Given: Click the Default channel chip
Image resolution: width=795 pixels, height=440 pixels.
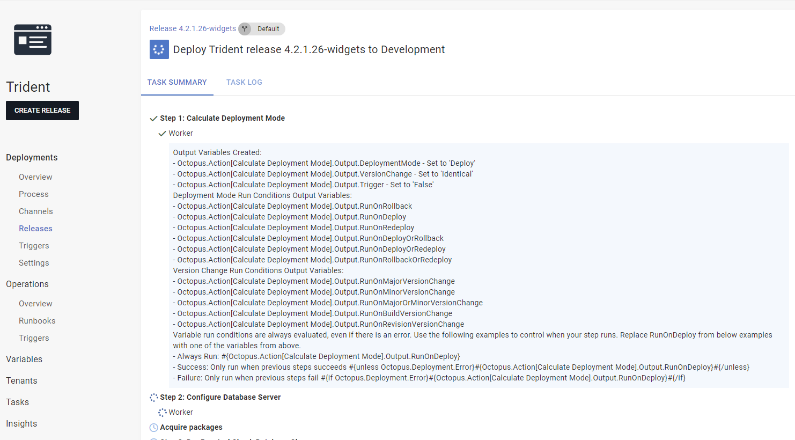Looking at the screenshot, I should pyautogui.click(x=262, y=29).
